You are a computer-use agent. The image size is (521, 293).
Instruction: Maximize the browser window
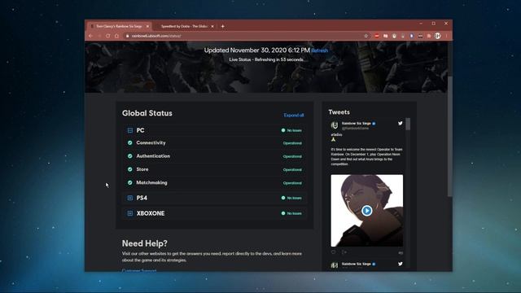[434, 24]
